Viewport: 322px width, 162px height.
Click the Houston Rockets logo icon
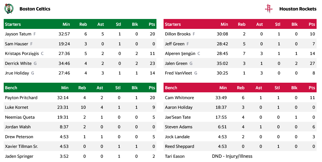269,9
